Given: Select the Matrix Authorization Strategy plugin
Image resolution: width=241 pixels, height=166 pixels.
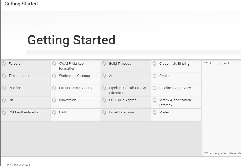Looking at the screenshot, I should point(175,102).
